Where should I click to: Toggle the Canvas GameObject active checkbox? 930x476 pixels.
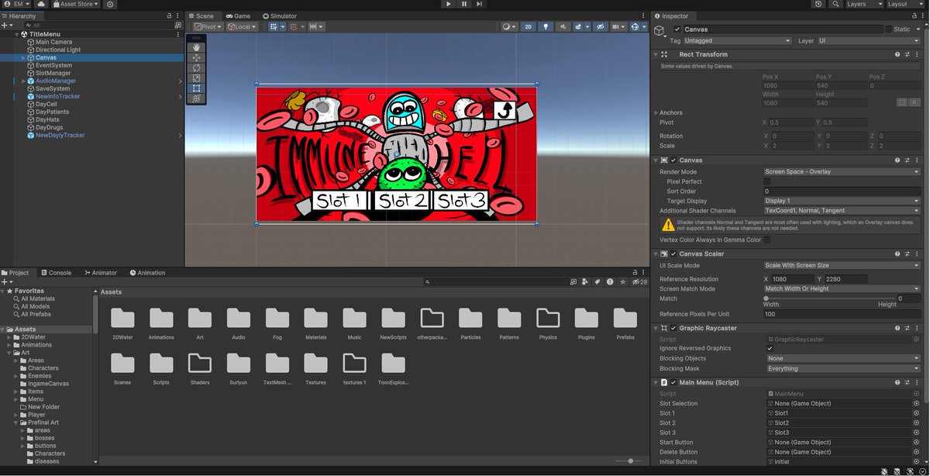[x=677, y=29]
